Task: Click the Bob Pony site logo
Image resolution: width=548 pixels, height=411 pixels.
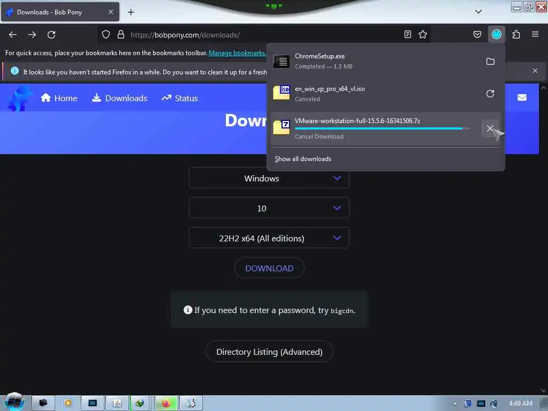Action: click(19, 98)
